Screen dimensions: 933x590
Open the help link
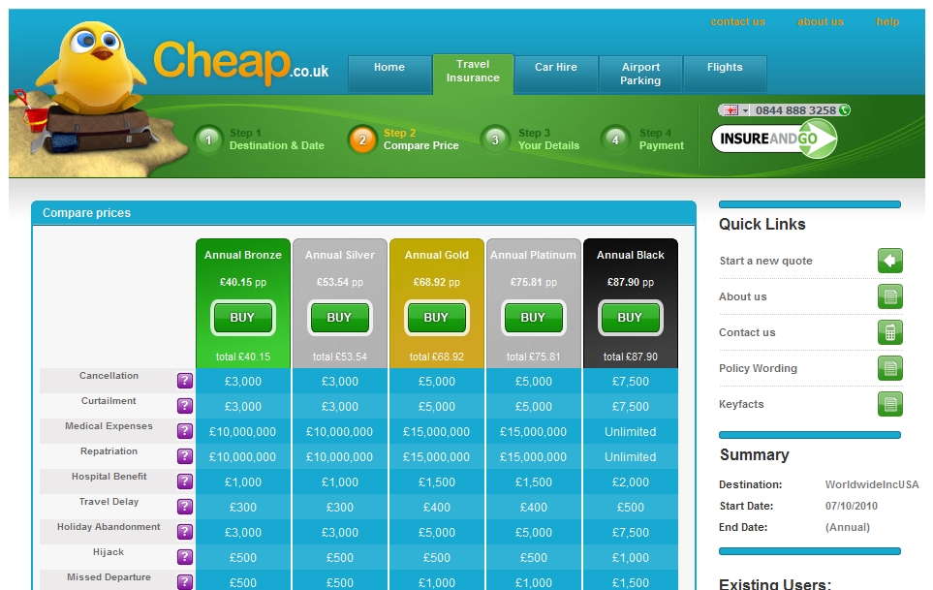pyautogui.click(x=887, y=21)
